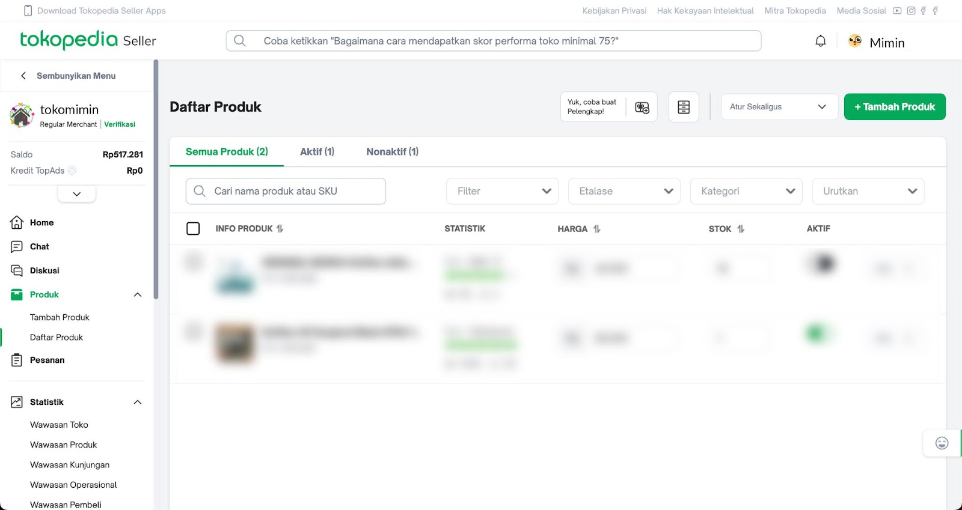962x510 pixels.
Task: Open the notification bell
Action: 821,41
